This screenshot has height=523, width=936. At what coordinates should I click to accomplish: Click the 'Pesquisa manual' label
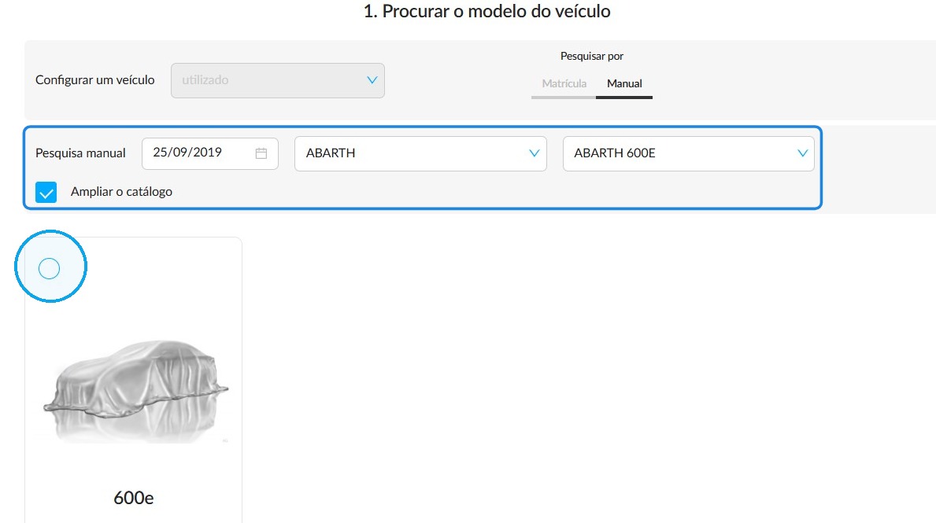(80, 153)
